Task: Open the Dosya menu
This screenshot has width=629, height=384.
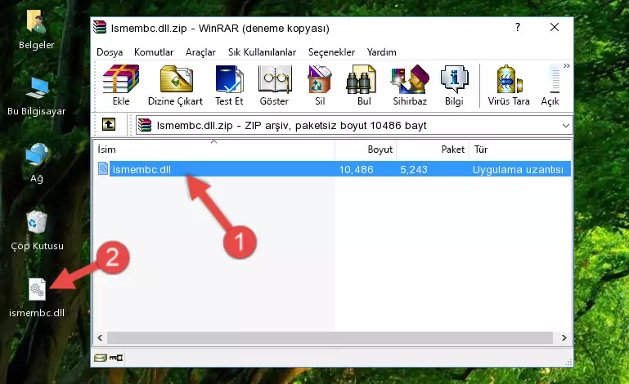Action: coord(110,52)
